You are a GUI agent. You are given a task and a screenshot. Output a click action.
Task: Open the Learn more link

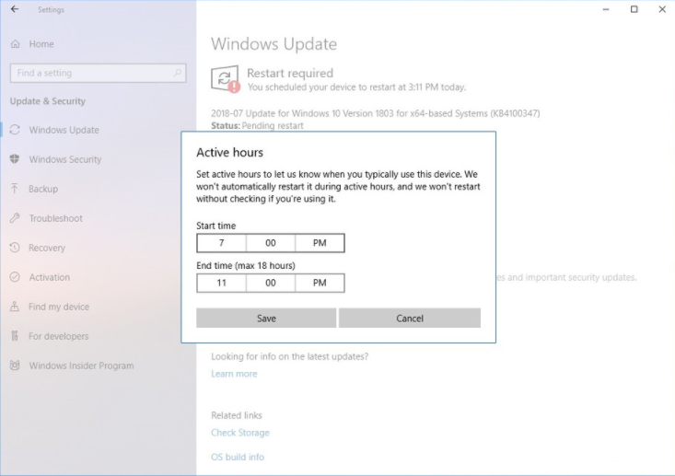coord(234,374)
